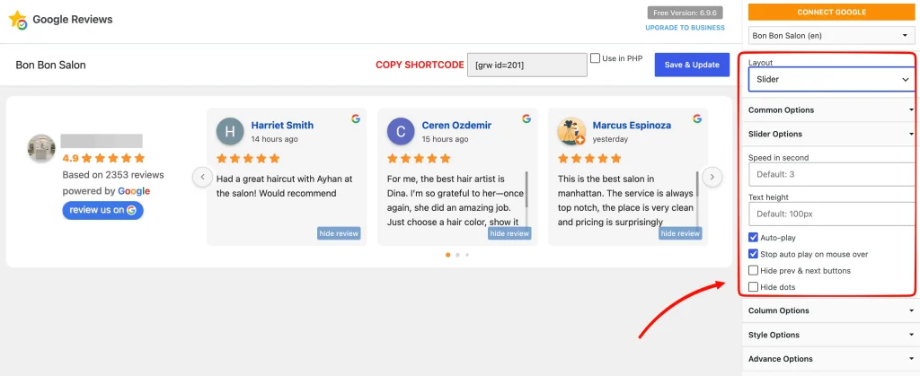Open Marcus Espinoza's profile name link
The height and width of the screenshot is (376, 920).
632,126
